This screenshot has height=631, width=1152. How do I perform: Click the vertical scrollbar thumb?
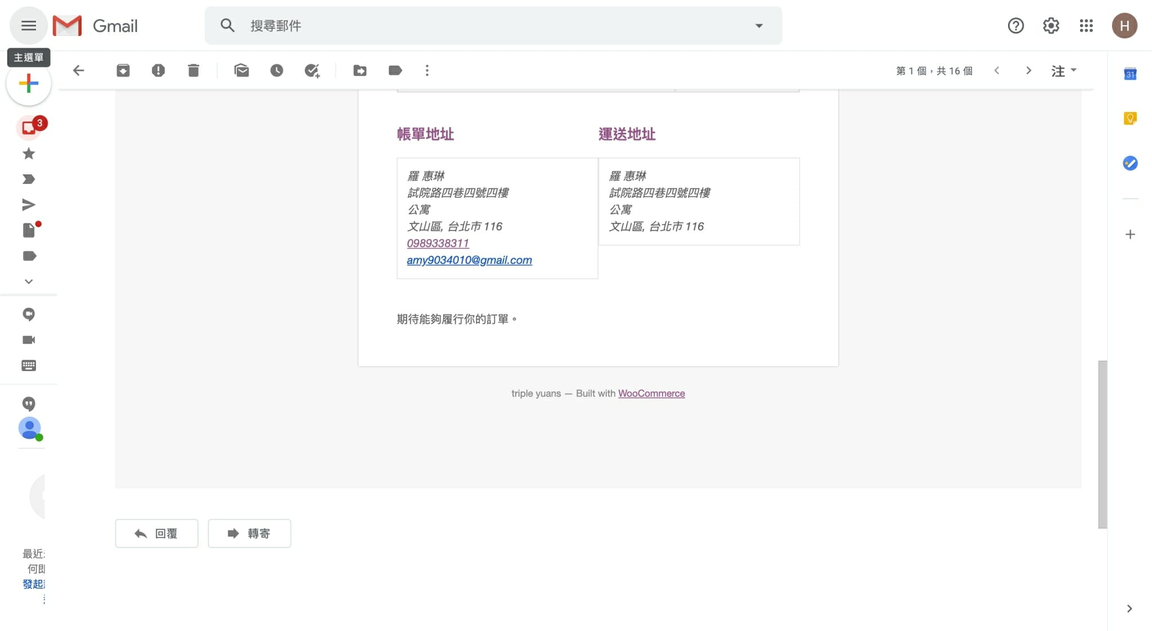click(1102, 444)
